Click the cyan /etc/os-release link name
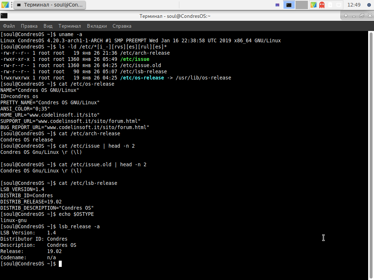This screenshot has width=374, height=280. [142, 78]
